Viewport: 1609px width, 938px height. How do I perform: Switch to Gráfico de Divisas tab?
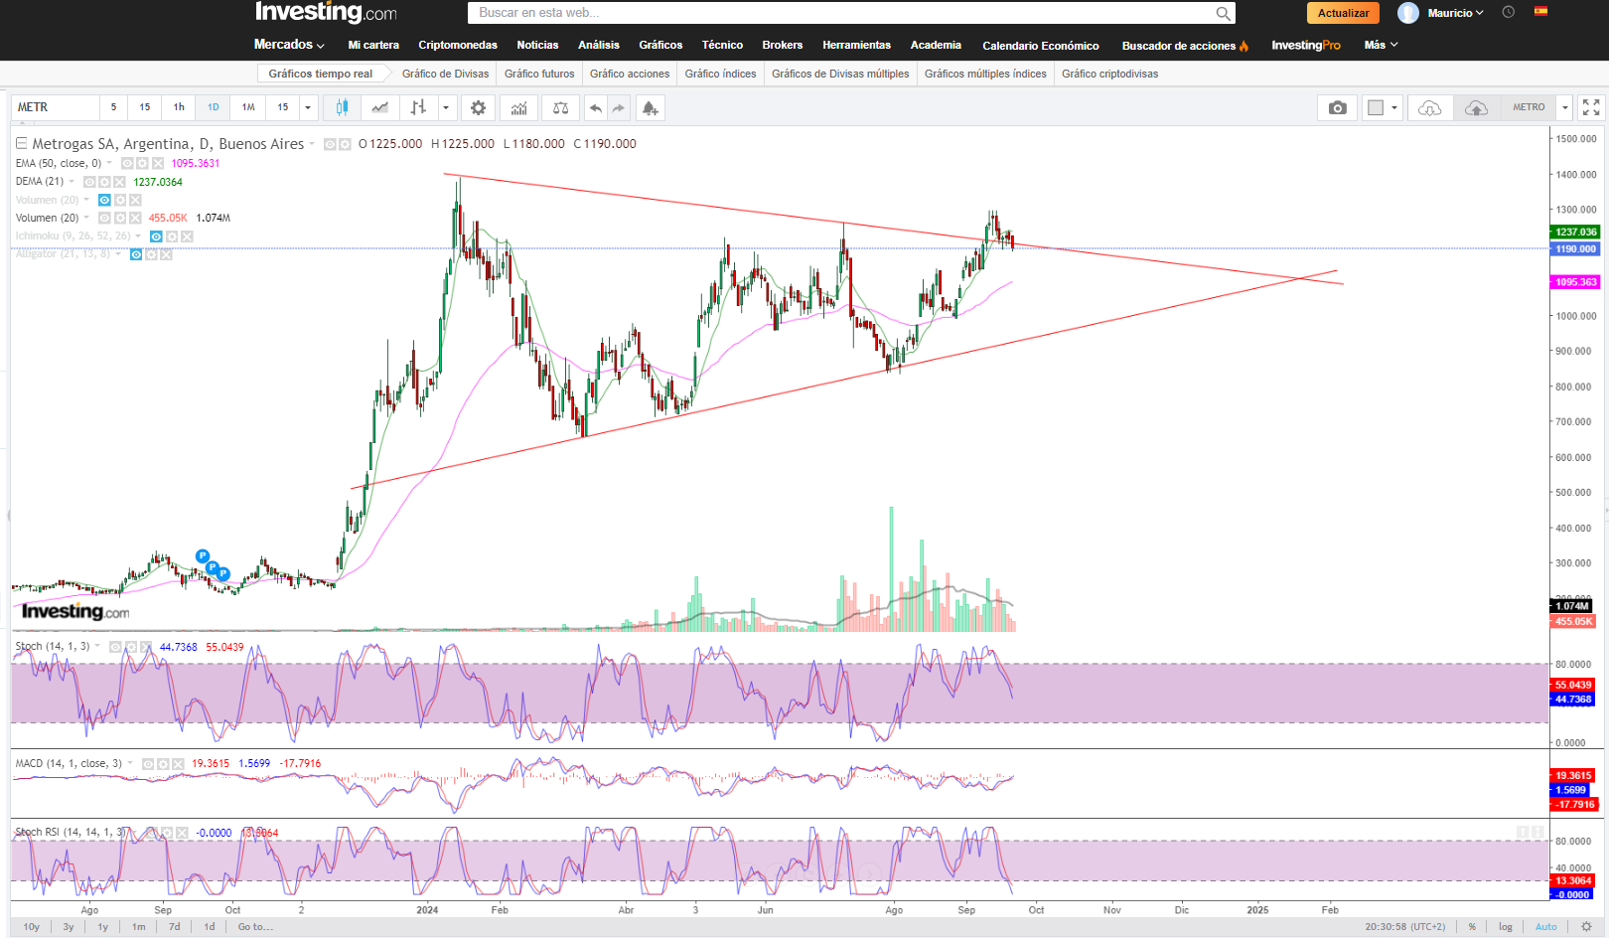tap(445, 74)
